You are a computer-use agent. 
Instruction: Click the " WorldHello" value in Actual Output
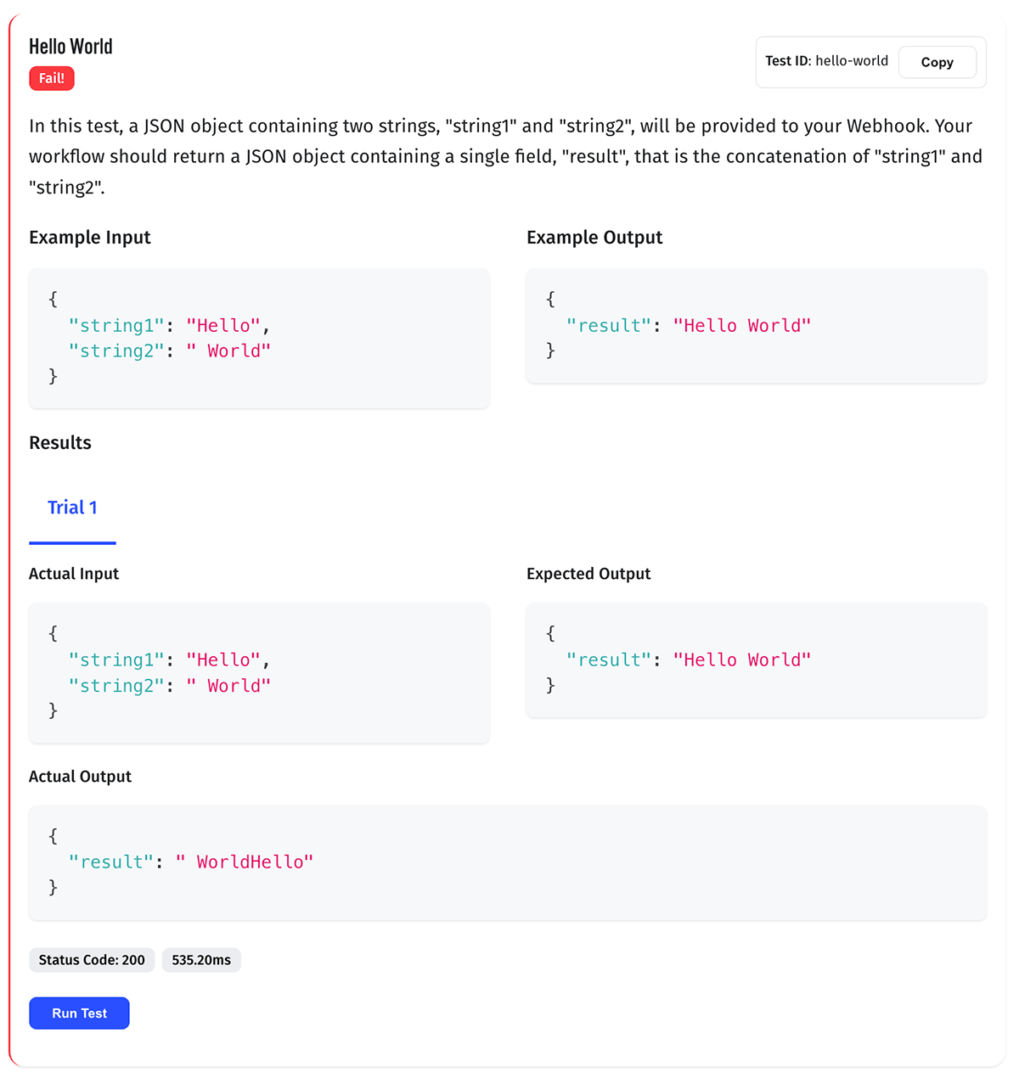click(x=245, y=862)
